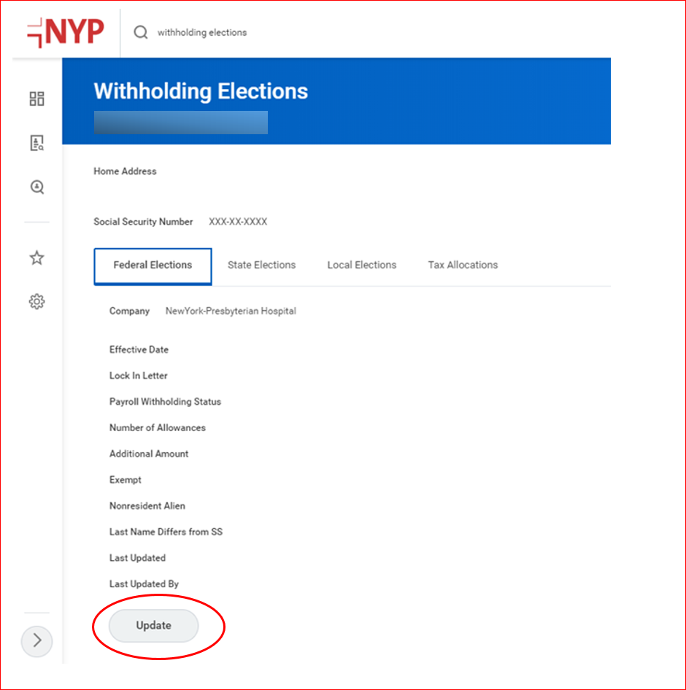The image size is (686, 690).
Task: Open the dashboard grid icon in sidebar
Action: [x=36, y=98]
